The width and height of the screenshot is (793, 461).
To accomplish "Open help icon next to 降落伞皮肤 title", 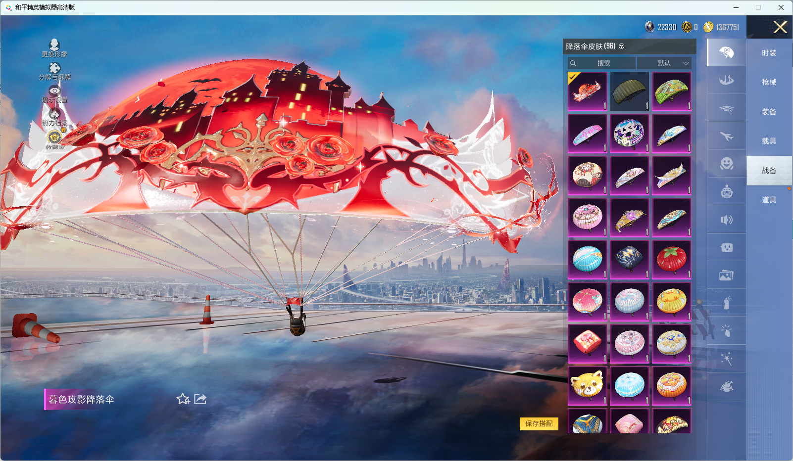I will pos(622,46).
